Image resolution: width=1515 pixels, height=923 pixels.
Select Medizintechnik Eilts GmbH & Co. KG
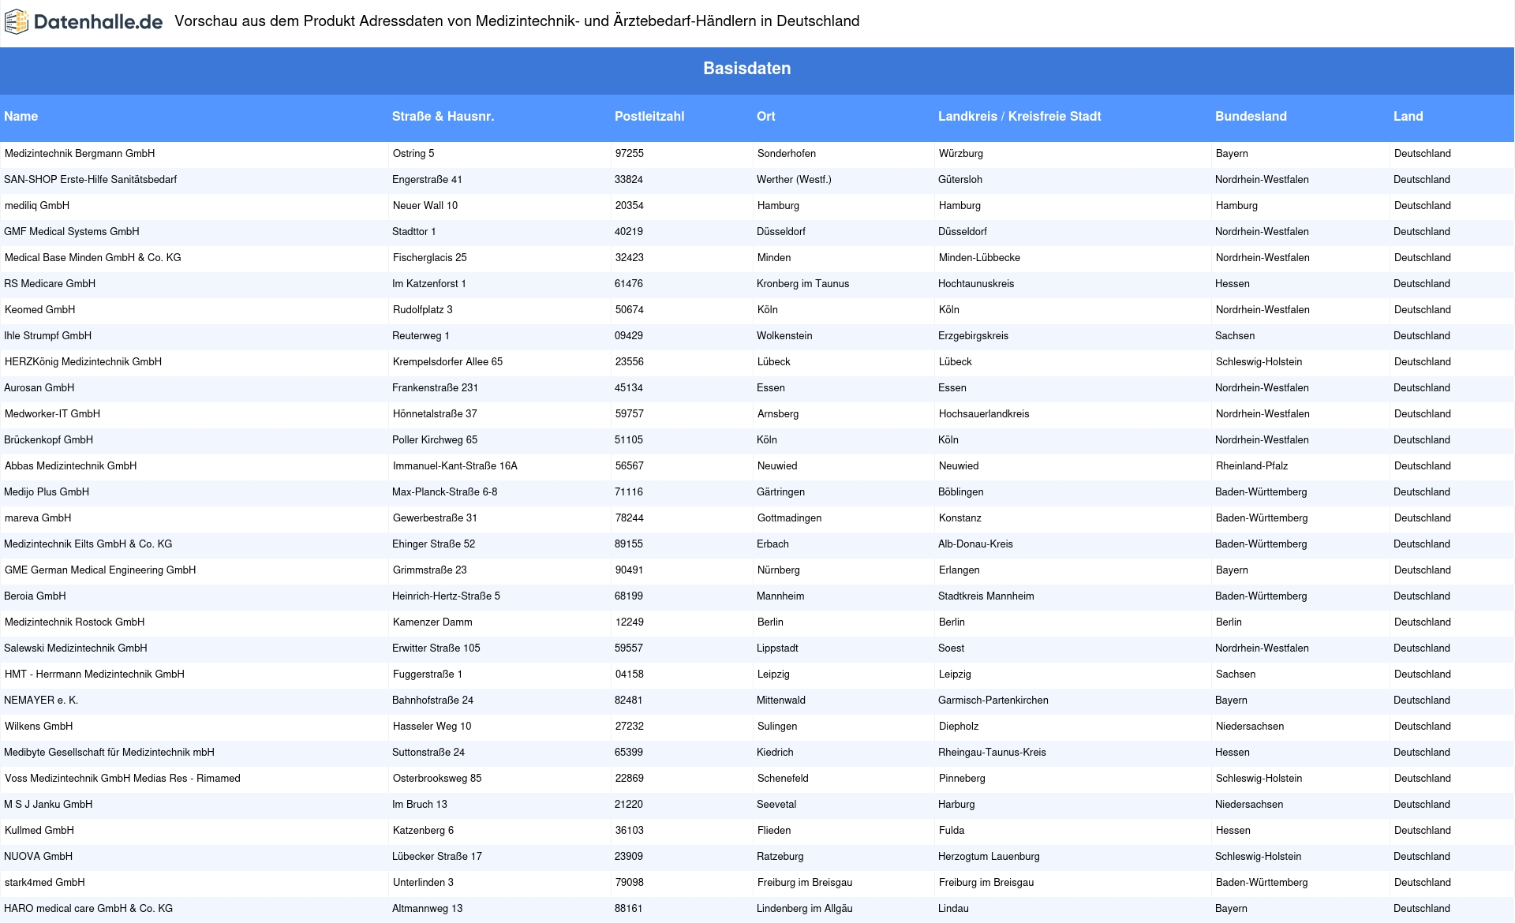(x=88, y=544)
